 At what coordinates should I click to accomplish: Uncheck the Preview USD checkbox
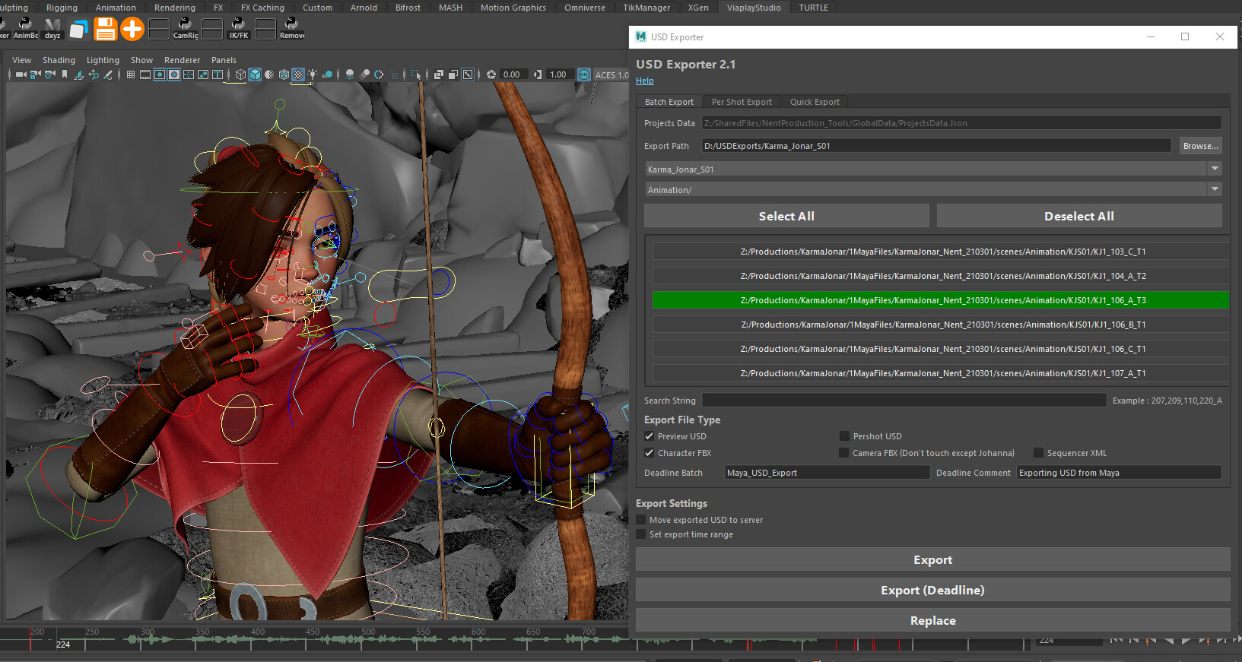click(x=650, y=436)
